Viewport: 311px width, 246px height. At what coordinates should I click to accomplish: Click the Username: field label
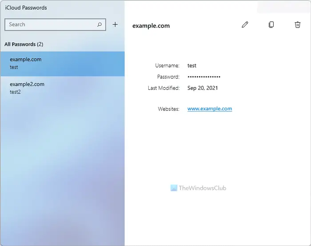point(167,65)
